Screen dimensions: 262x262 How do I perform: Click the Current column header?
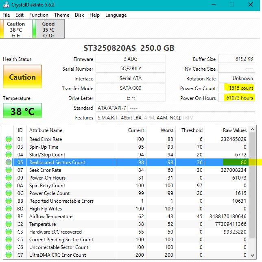[131, 130]
